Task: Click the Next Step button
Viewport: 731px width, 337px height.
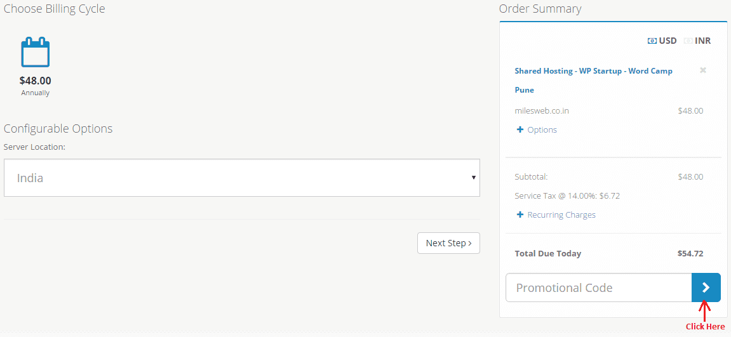Action: 448,243
